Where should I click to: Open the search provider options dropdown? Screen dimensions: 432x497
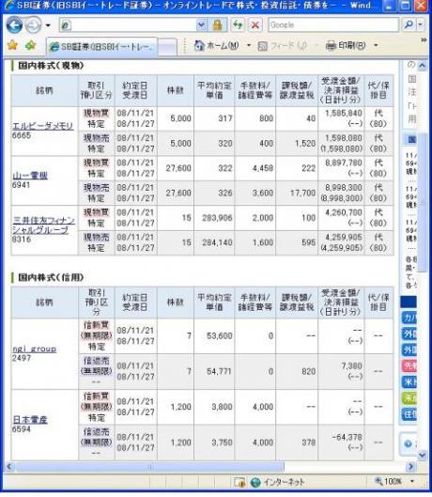pyautogui.click(x=421, y=24)
